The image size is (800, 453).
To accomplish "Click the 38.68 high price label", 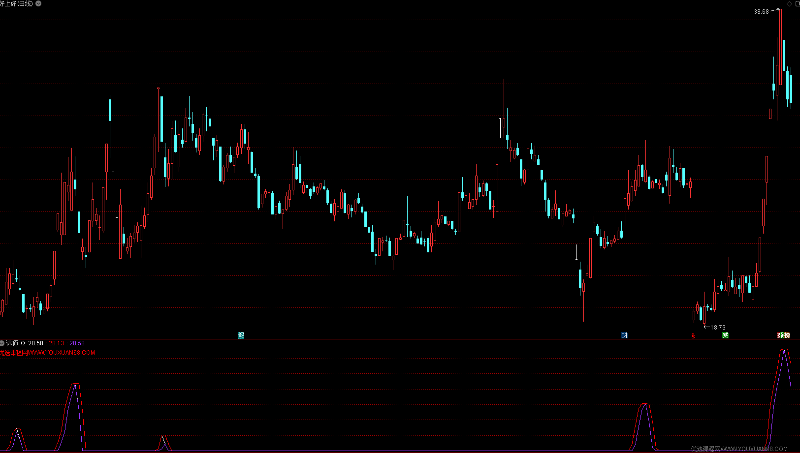I will 761,12.
